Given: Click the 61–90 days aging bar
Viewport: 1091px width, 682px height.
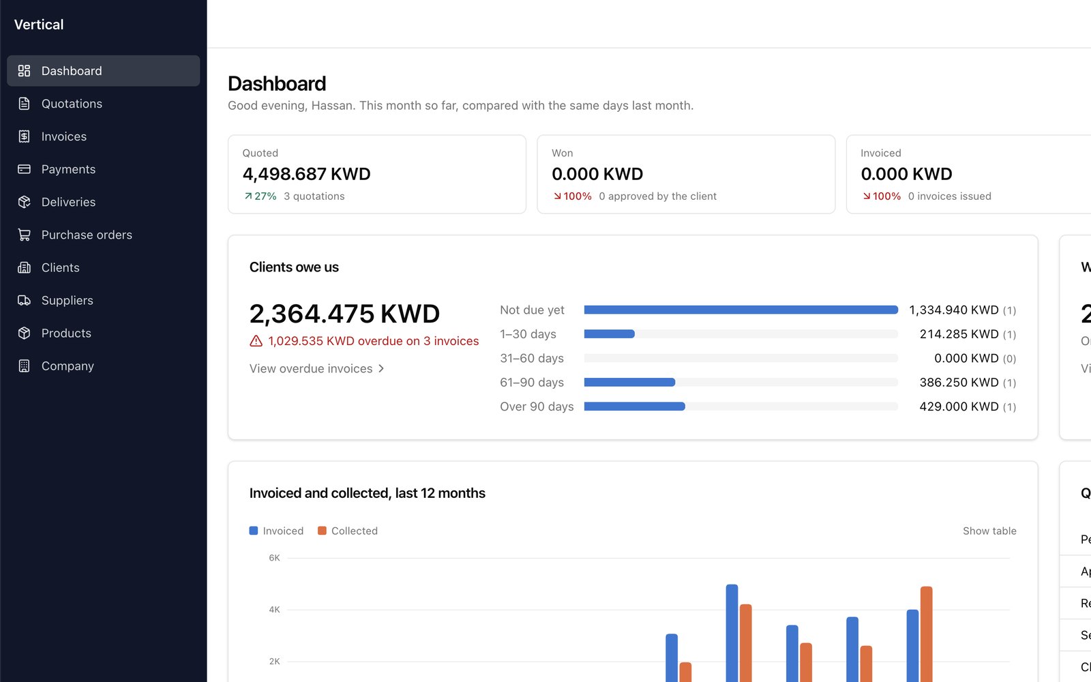Looking at the screenshot, I should (x=629, y=383).
